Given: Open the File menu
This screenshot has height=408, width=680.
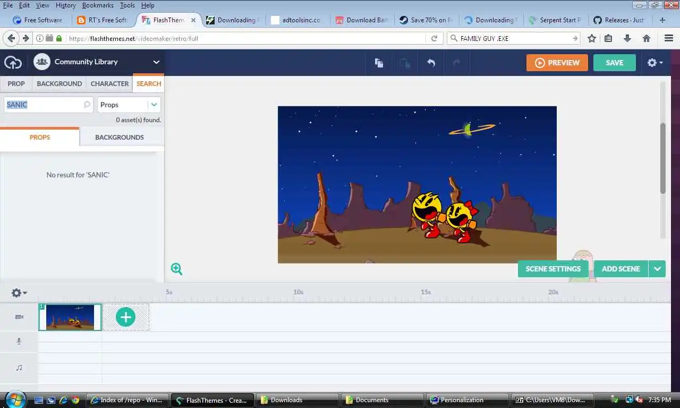Looking at the screenshot, I should coord(8,5).
